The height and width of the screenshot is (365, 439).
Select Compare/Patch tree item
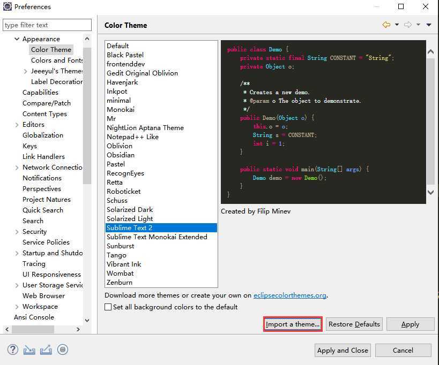click(47, 103)
